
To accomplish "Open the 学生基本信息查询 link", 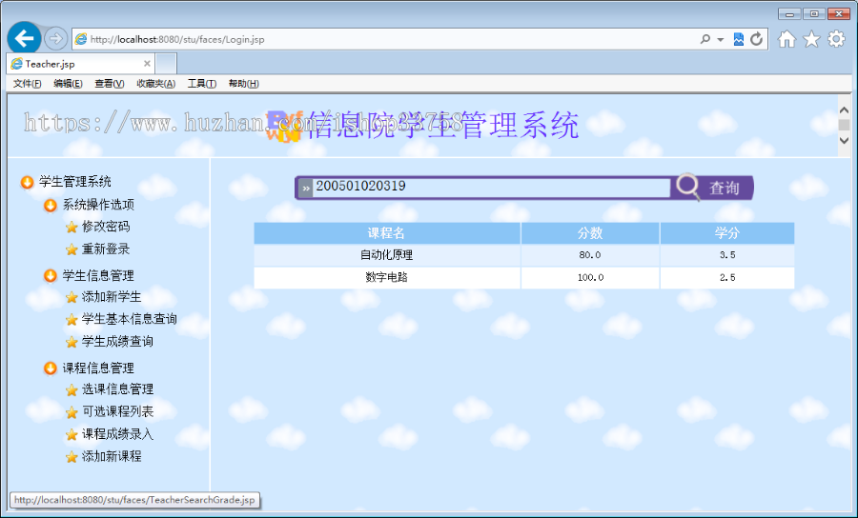I will pyautogui.click(x=129, y=319).
